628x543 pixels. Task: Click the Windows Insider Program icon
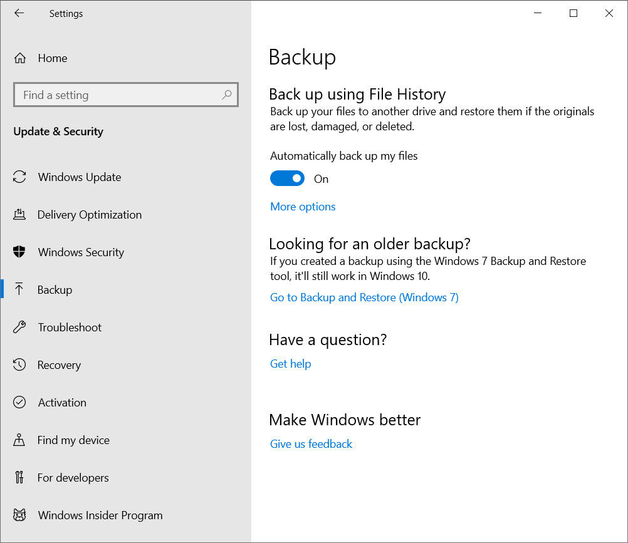(19, 515)
